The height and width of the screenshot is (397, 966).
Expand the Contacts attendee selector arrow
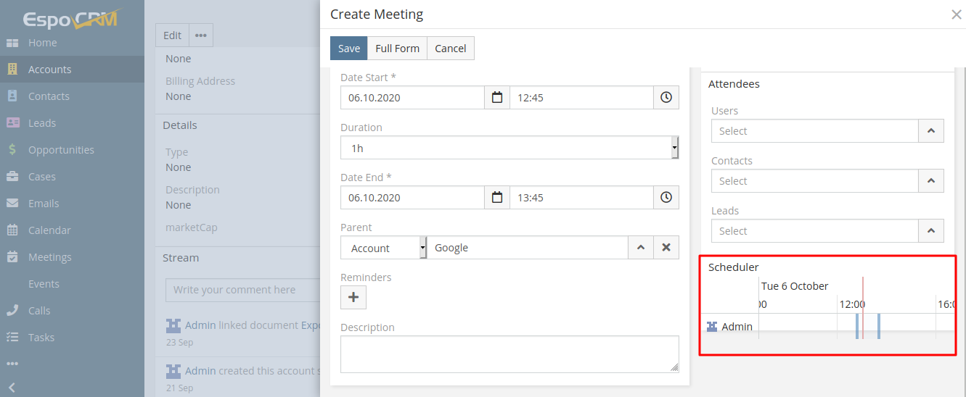pos(931,181)
